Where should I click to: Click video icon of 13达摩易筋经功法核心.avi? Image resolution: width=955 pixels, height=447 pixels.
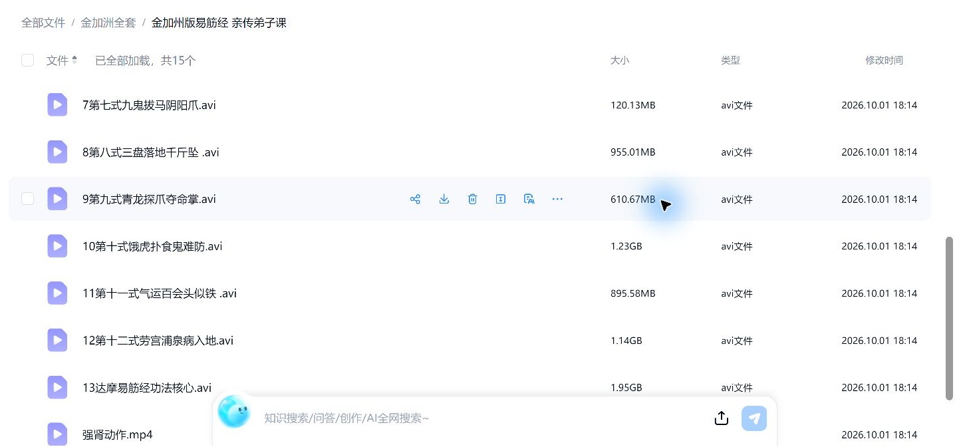click(x=57, y=387)
